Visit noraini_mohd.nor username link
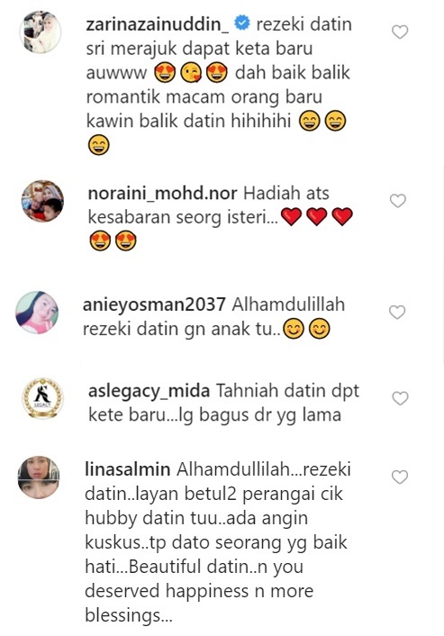 click(163, 194)
